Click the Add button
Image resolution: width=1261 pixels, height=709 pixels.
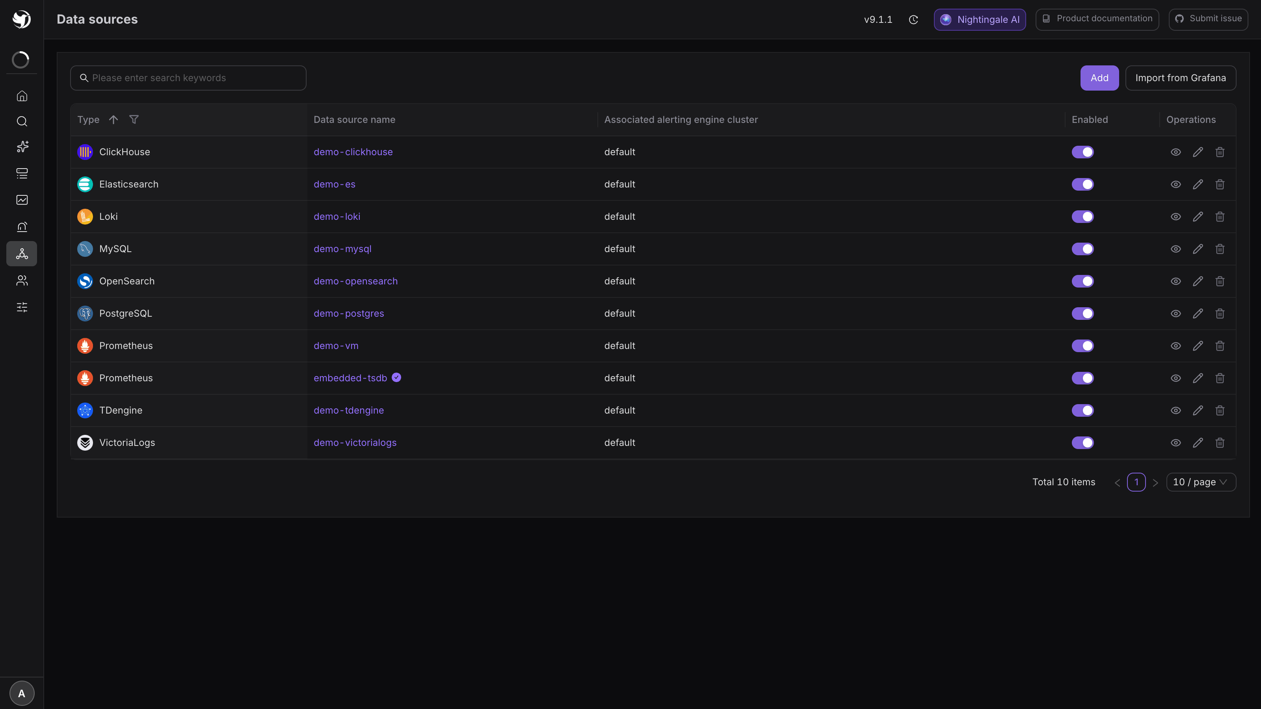(1099, 78)
